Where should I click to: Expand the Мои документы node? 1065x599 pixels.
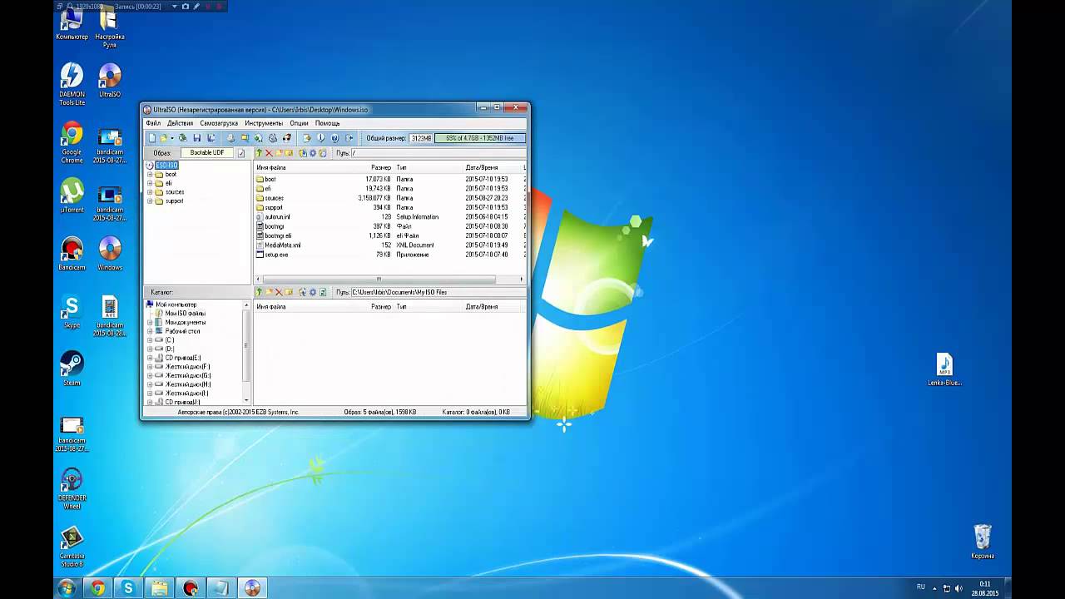tap(150, 322)
